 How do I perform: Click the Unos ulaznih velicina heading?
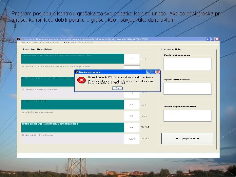(x=37, y=49)
